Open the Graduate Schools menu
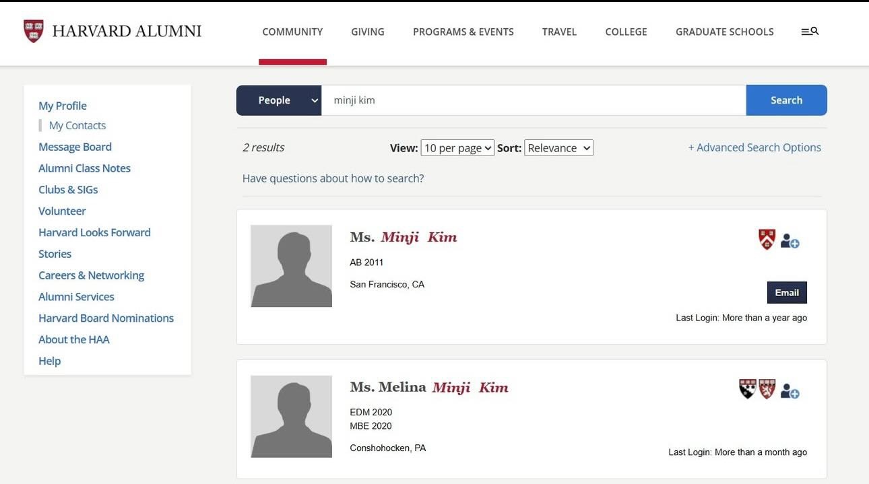Image resolution: width=869 pixels, height=484 pixels. [x=725, y=32]
